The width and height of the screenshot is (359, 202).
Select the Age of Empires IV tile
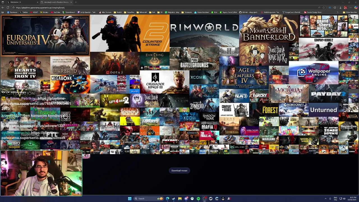[244, 77]
